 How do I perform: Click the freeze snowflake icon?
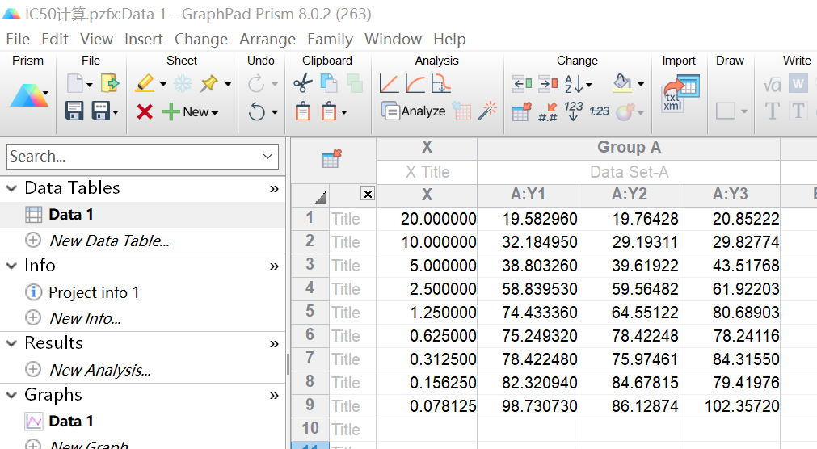pos(183,83)
